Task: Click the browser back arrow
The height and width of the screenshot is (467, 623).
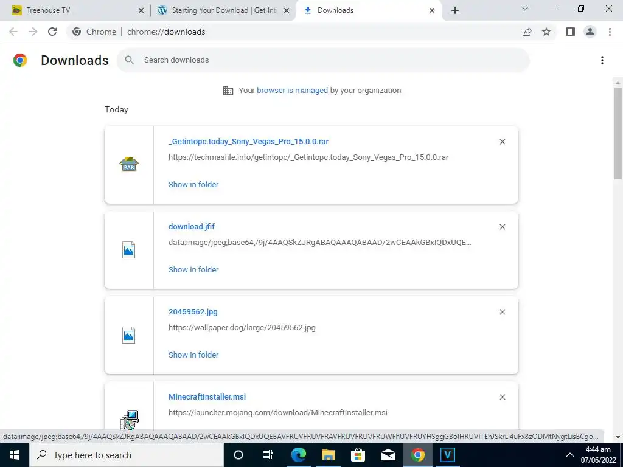Action: click(13, 32)
